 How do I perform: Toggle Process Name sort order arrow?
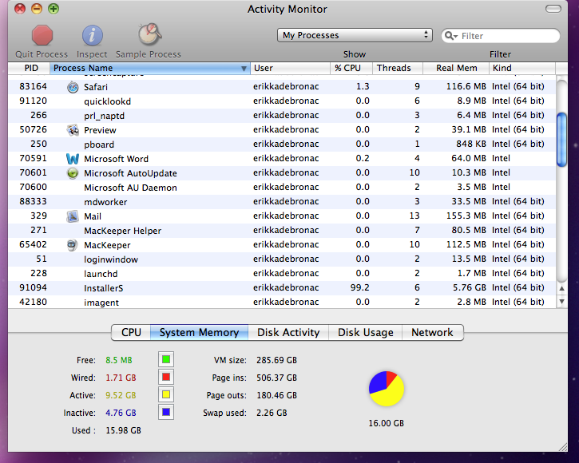244,69
